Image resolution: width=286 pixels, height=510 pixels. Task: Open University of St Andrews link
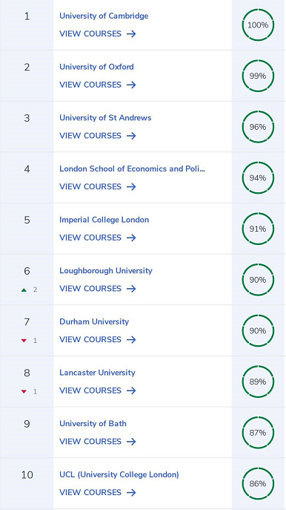pyautogui.click(x=105, y=118)
